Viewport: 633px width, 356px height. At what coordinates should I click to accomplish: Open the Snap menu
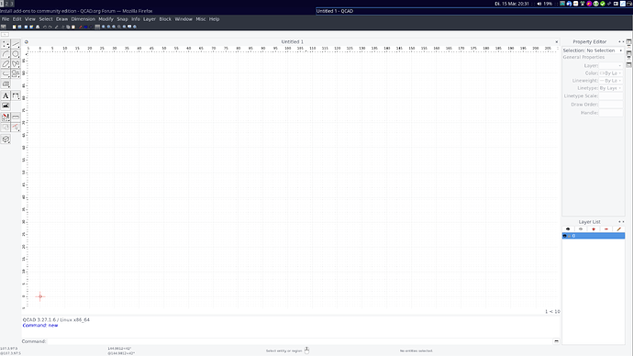122,19
